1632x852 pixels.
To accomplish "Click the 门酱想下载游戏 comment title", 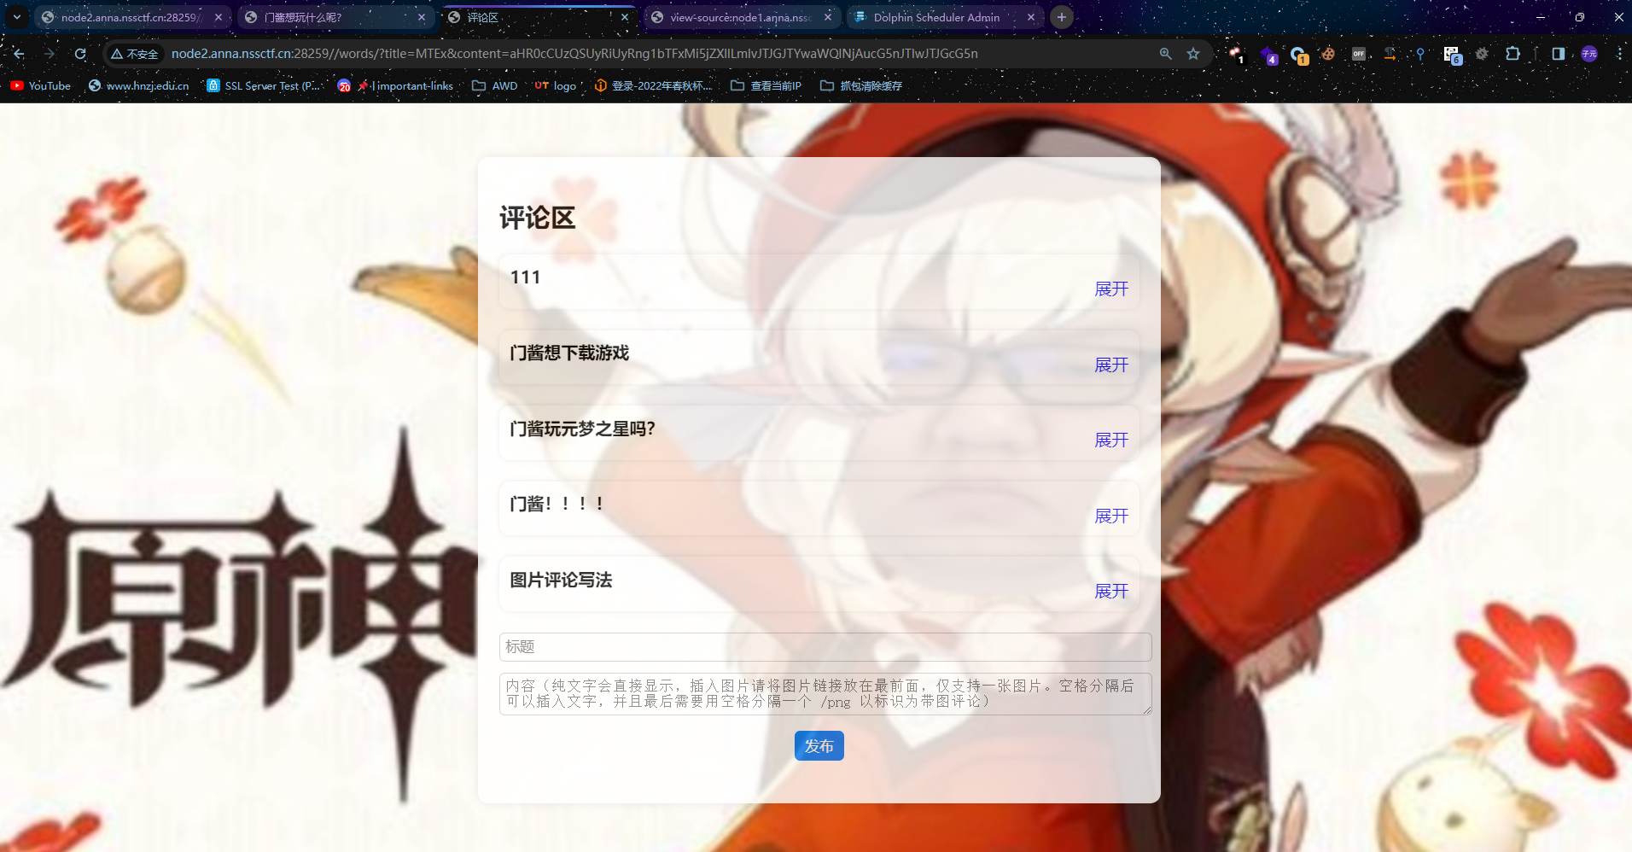I will pos(569,353).
